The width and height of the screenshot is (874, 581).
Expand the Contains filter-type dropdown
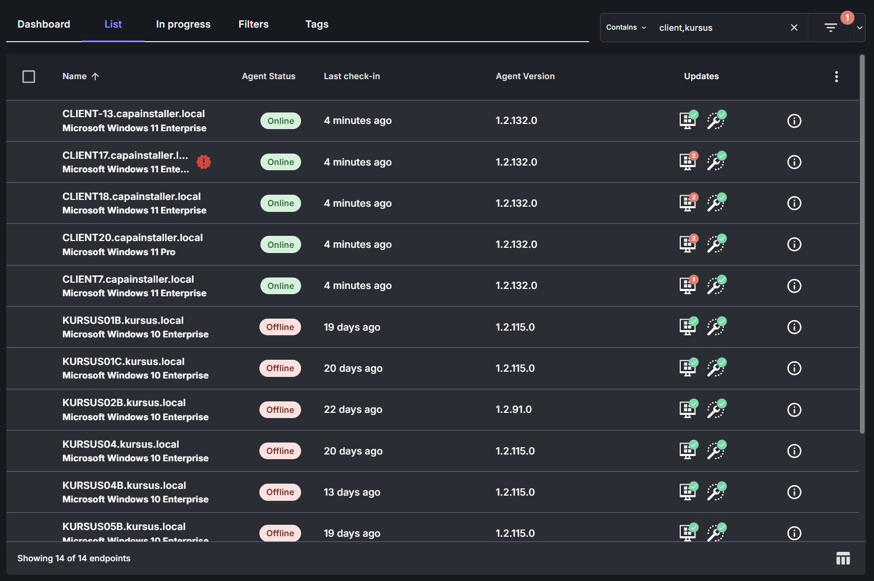click(626, 28)
